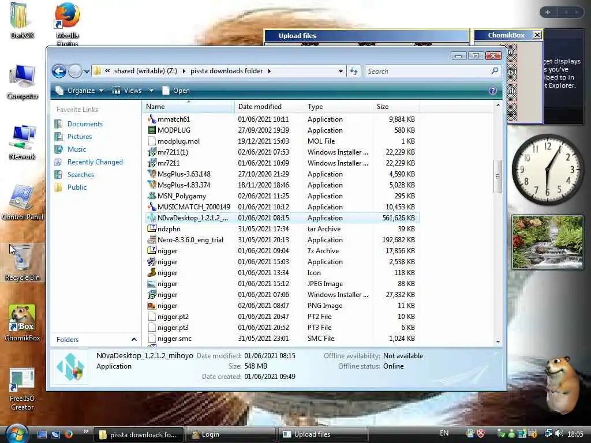Sort by the Size column header
The width and height of the screenshot is (591, 443).
click(396, 107)
